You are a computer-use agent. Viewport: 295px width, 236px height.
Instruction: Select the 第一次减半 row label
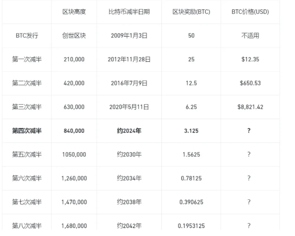pos(27,60)
